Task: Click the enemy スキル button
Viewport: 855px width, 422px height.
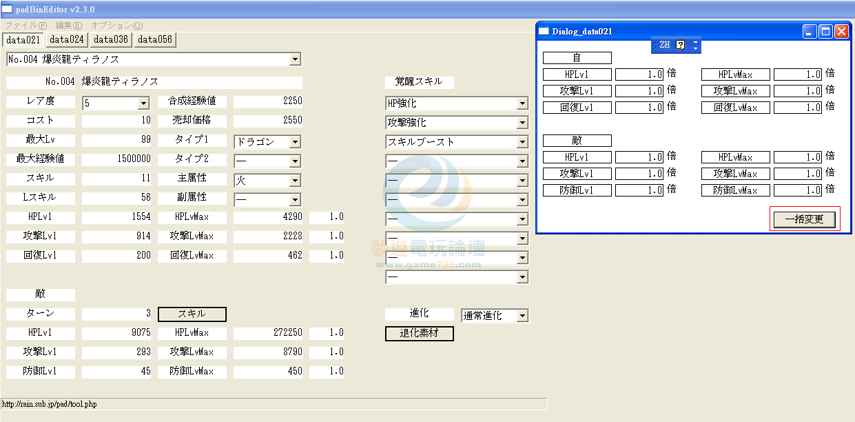Action: tap(192, 314)
